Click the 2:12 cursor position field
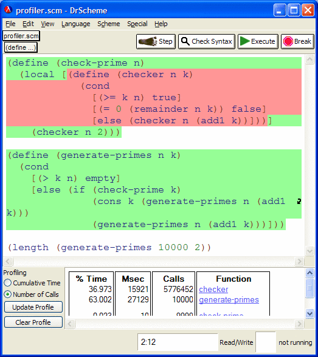Image resolution: width=318 pixels, height=357 pixels. pyautogui.click(x=178, y=342)
